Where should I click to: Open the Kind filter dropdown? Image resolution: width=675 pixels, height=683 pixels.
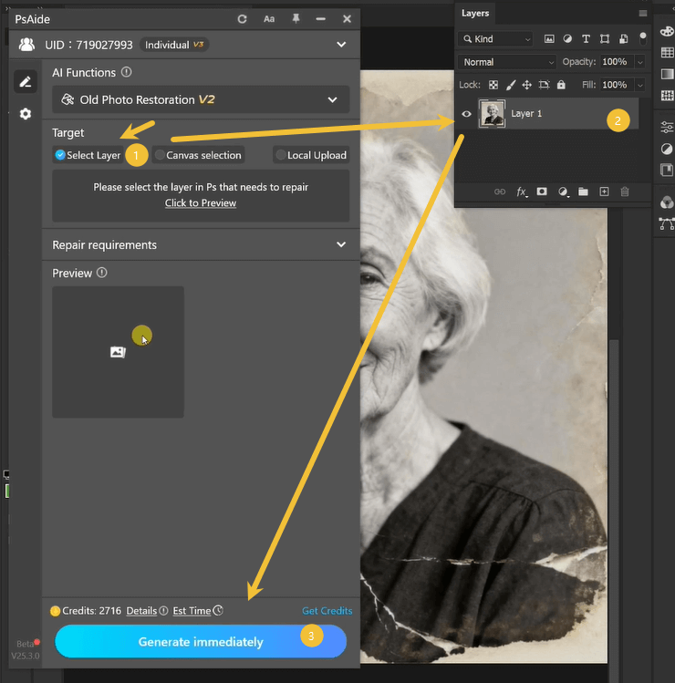496,39
